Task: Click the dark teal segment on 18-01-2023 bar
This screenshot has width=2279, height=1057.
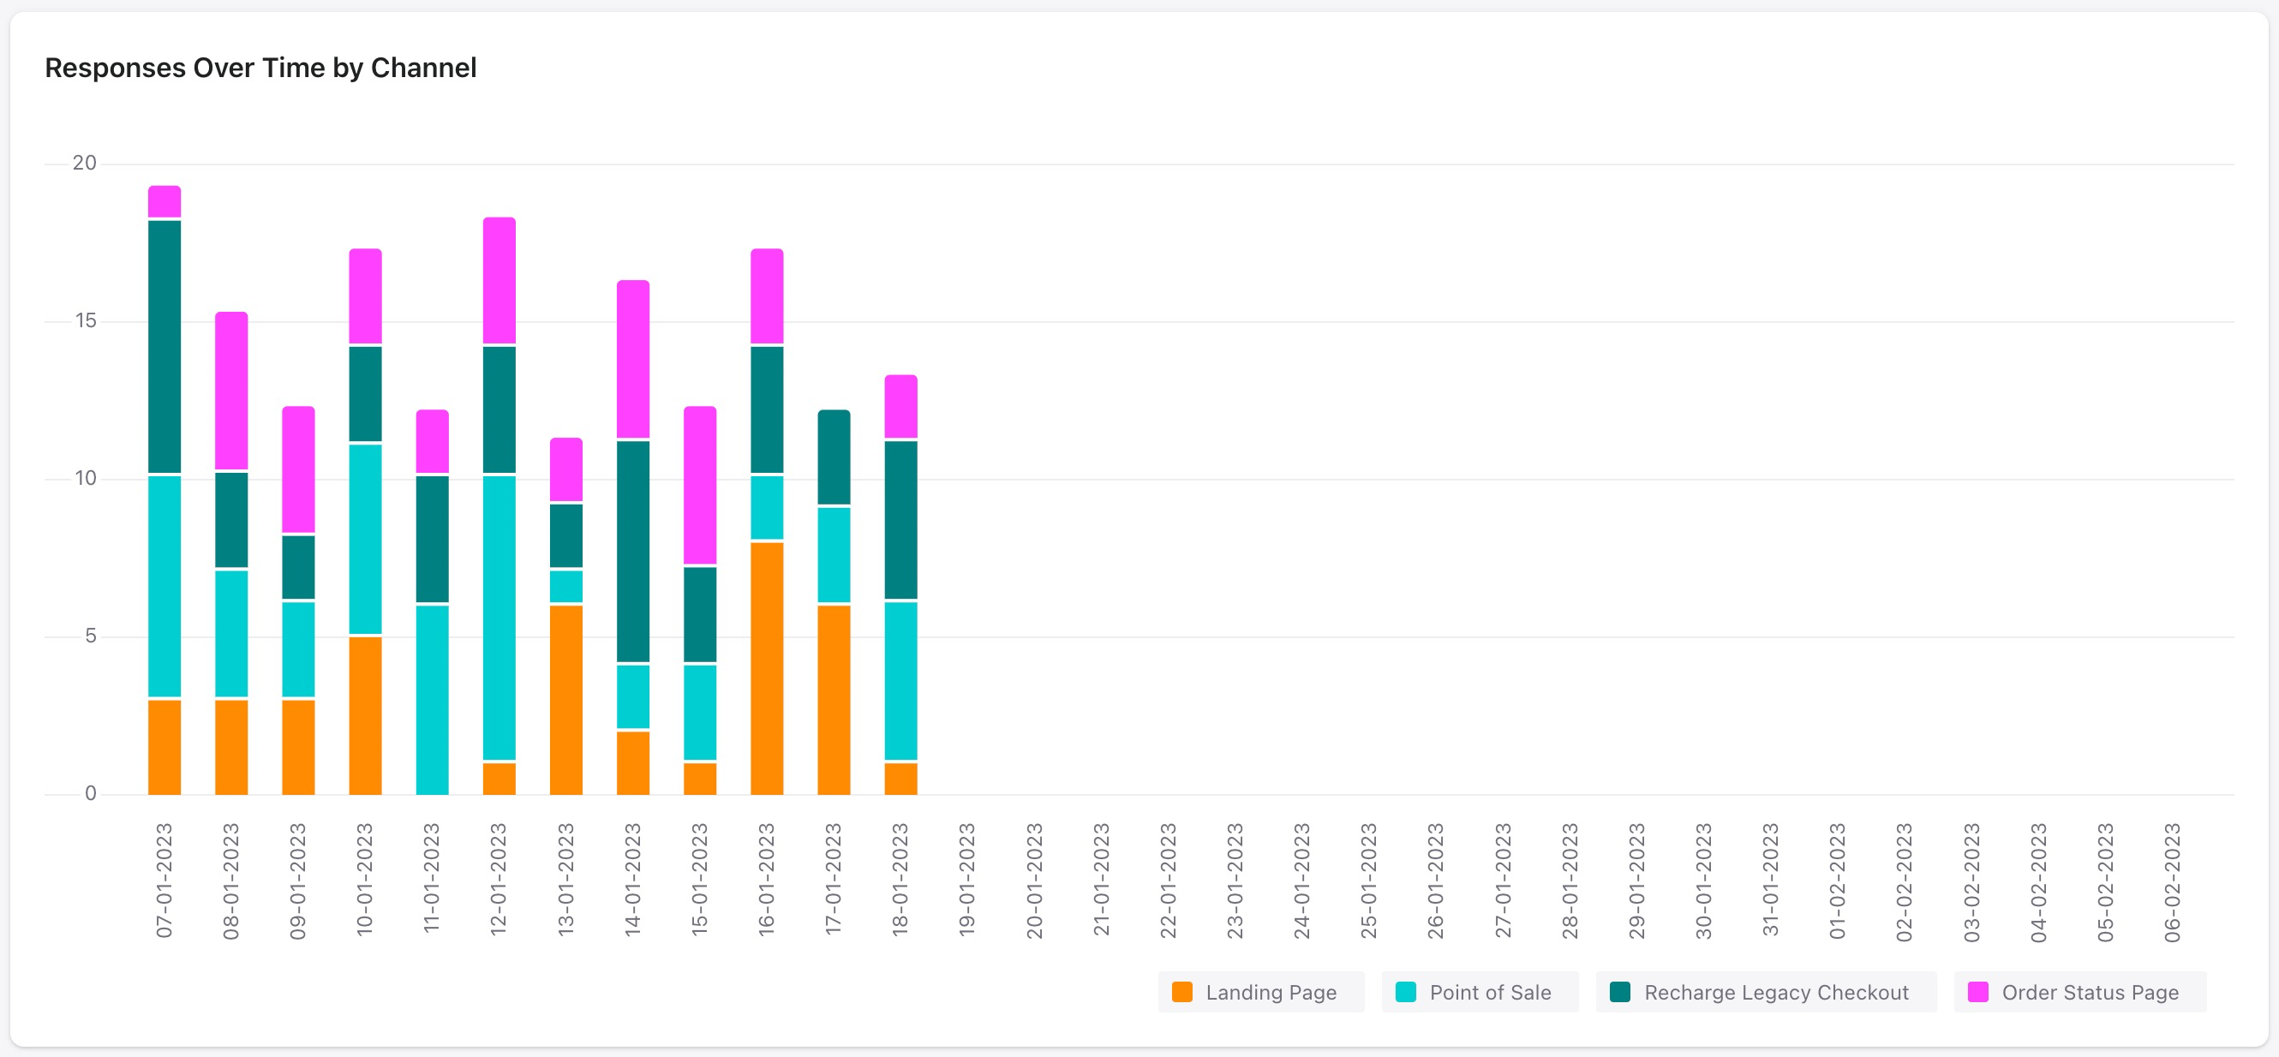Action: (900, 519)
